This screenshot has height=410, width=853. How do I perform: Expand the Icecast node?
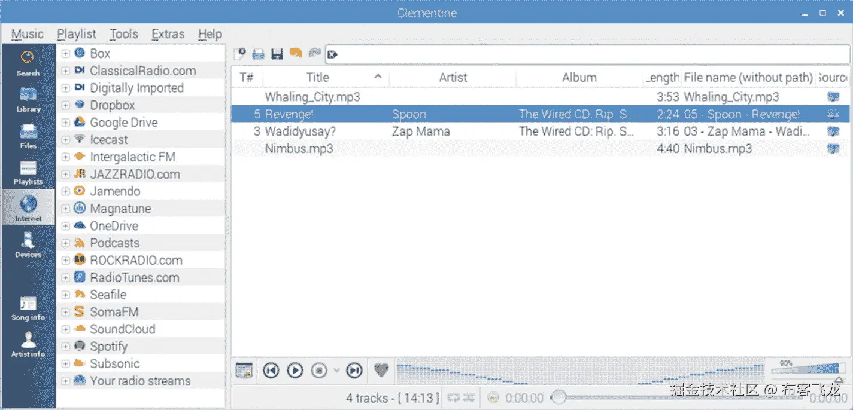[x=66, y=140]
